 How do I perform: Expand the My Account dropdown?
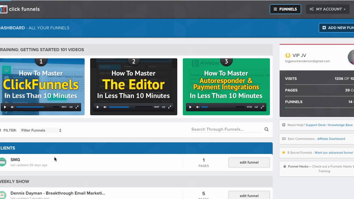(x=328, y=9)
